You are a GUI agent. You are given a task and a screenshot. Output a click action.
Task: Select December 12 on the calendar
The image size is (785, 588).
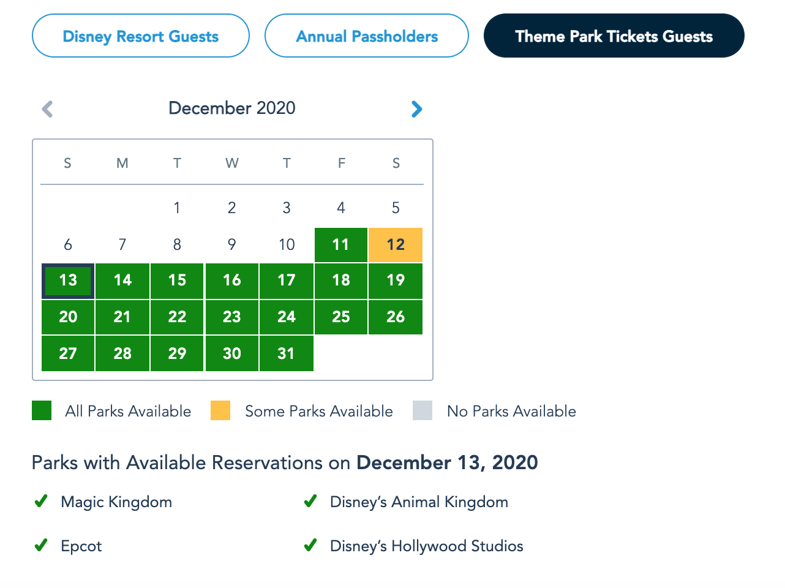[x=396, y=245]
